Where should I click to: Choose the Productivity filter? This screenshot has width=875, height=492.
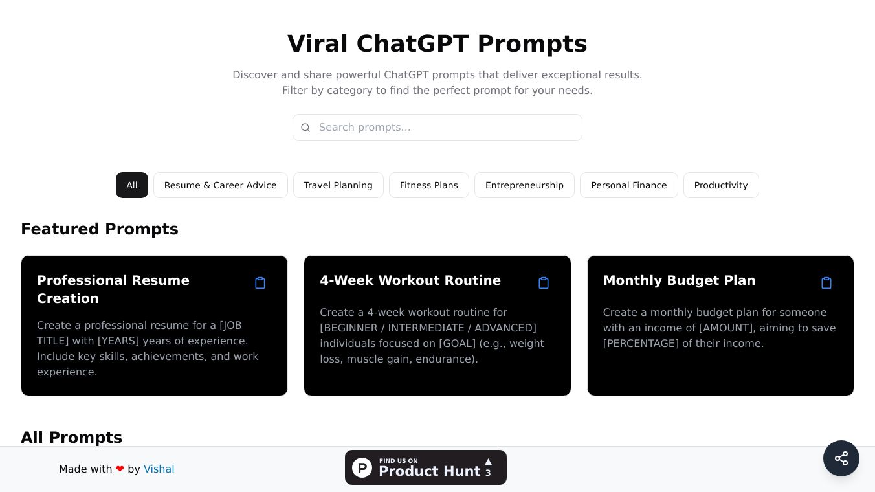click(x=721, y=185)
